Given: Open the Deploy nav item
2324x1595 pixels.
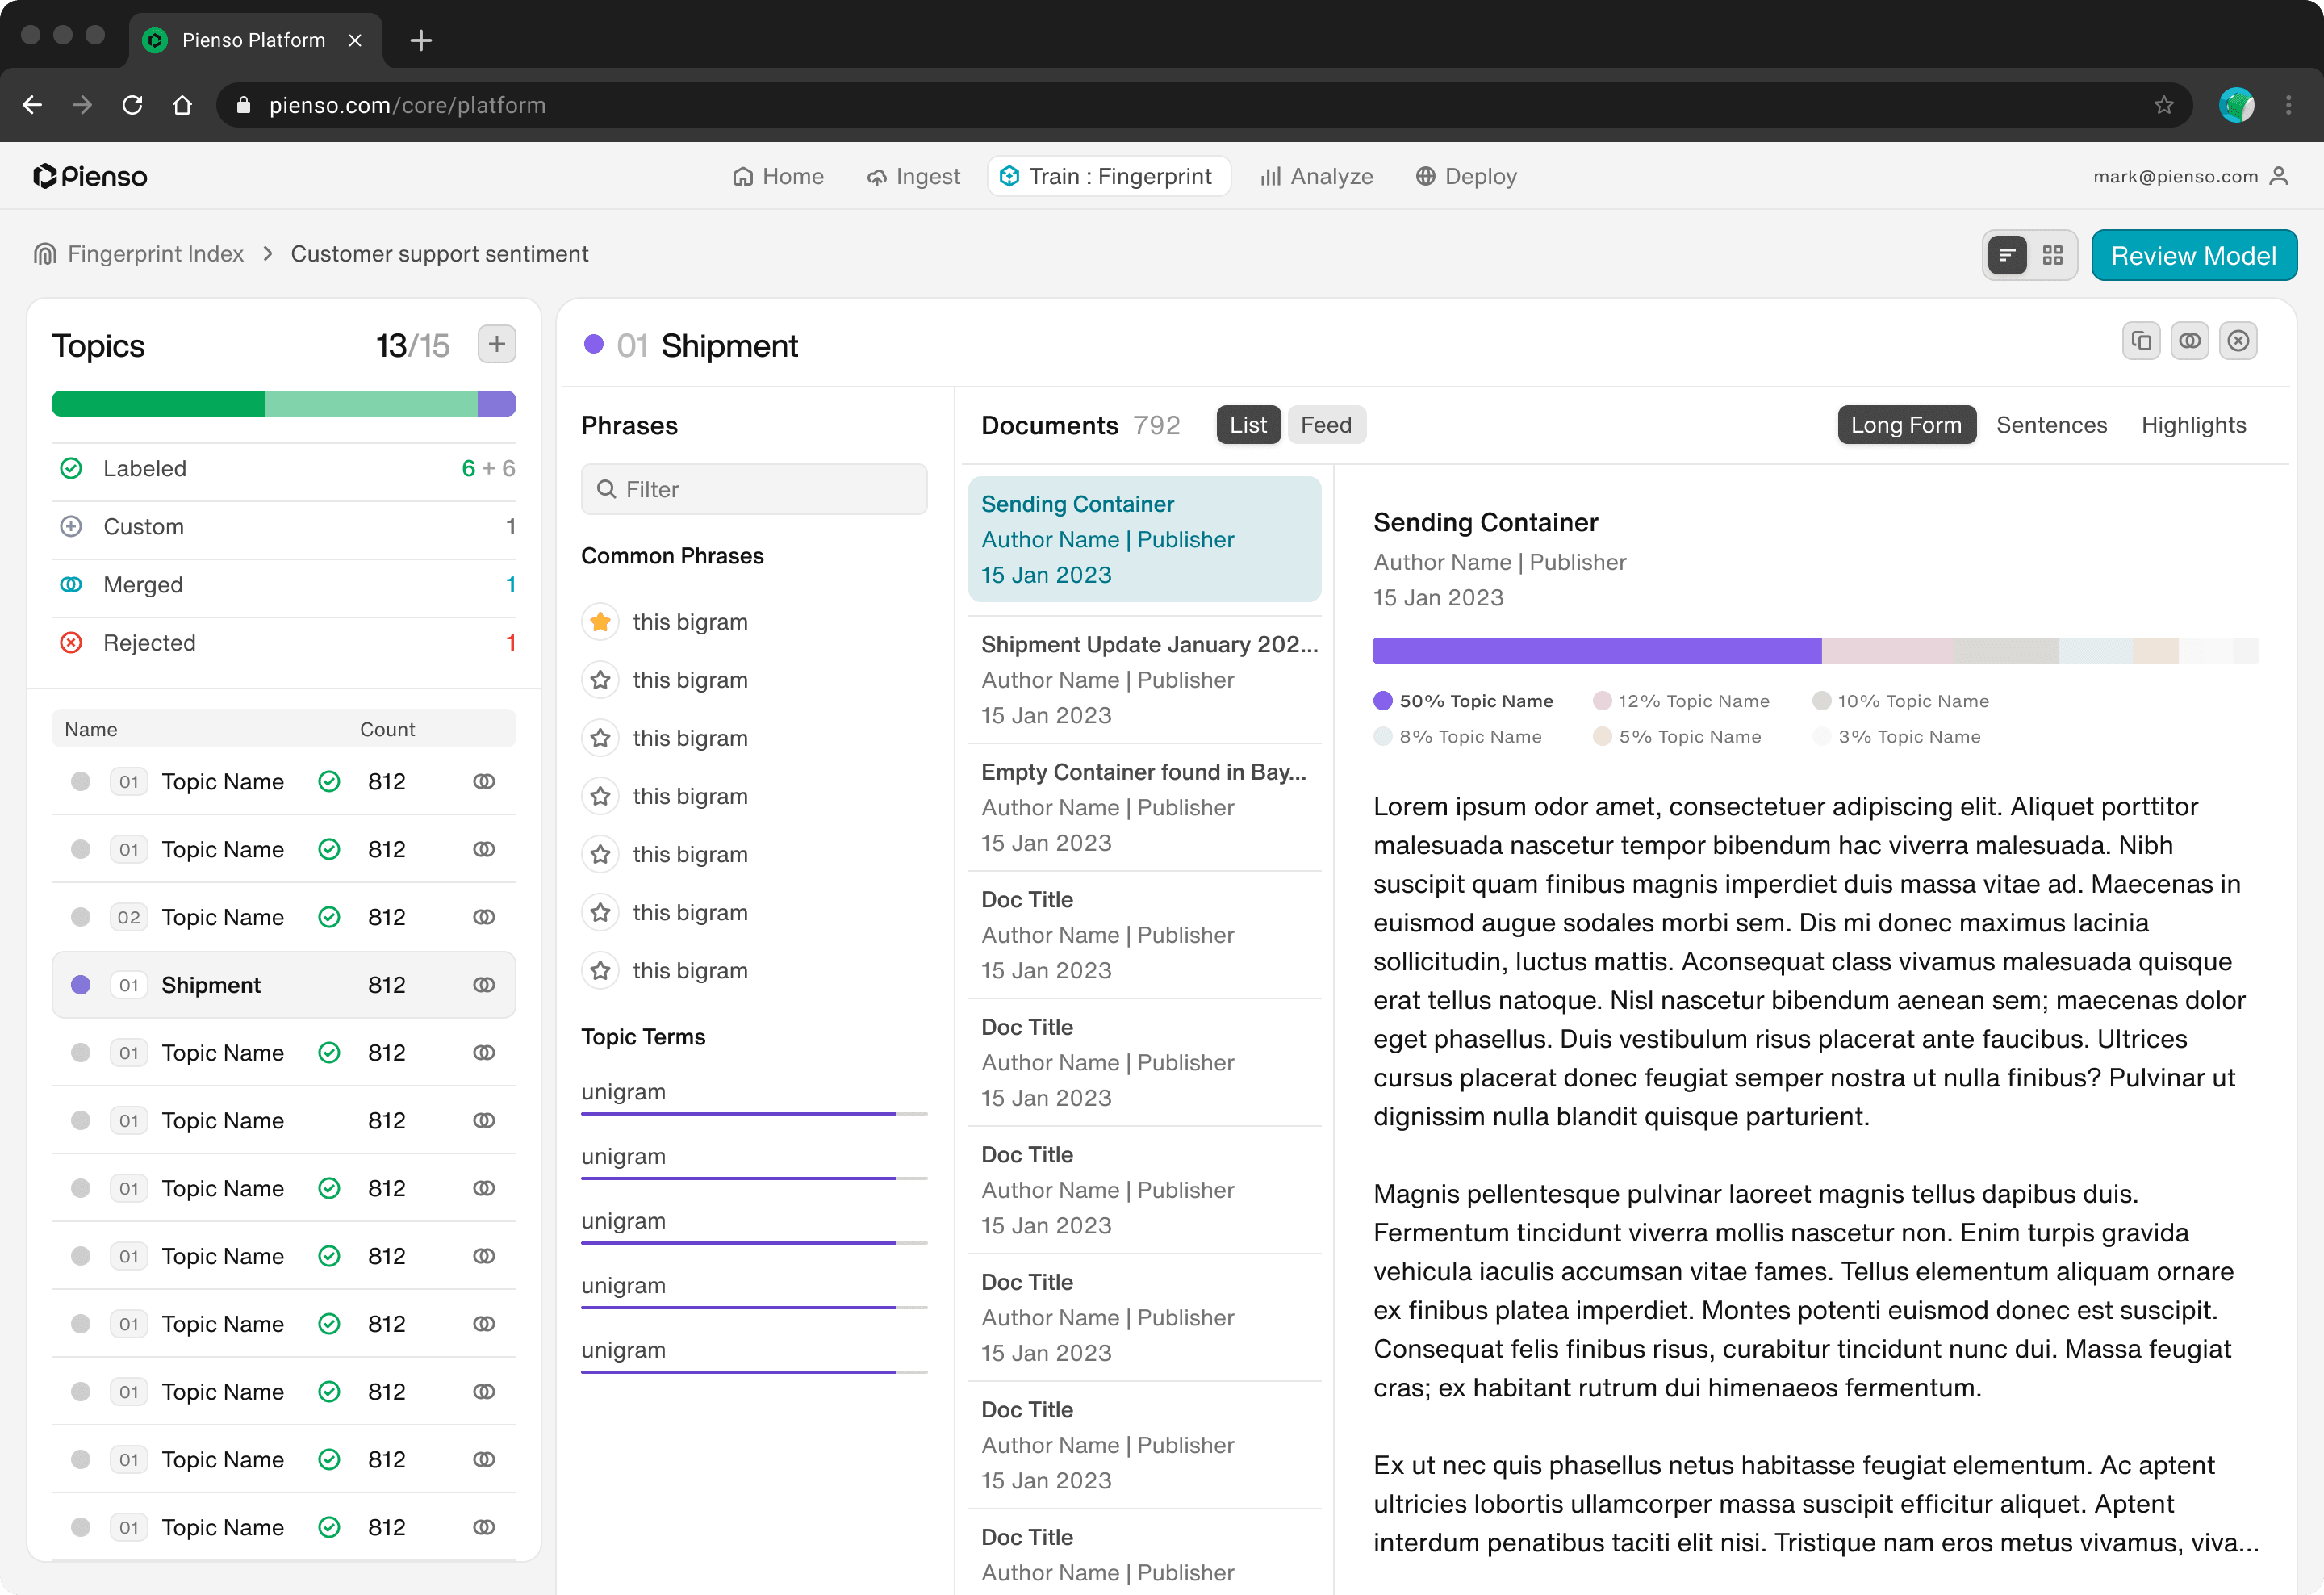Looking at the screenshot, I should [1466, 176].
